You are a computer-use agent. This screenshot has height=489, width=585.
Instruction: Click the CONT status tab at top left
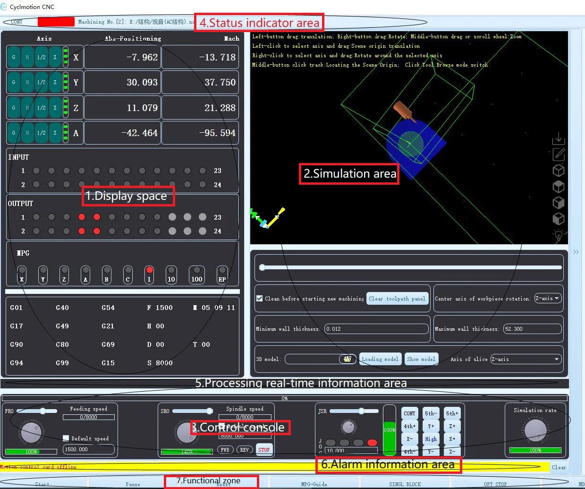point(17,22)
